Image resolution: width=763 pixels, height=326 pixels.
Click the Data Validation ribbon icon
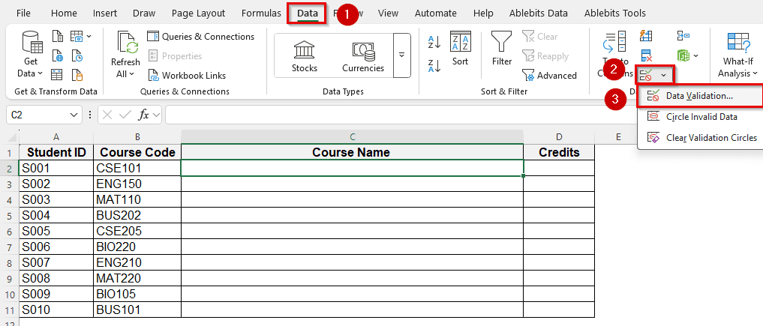coord(646,75)
